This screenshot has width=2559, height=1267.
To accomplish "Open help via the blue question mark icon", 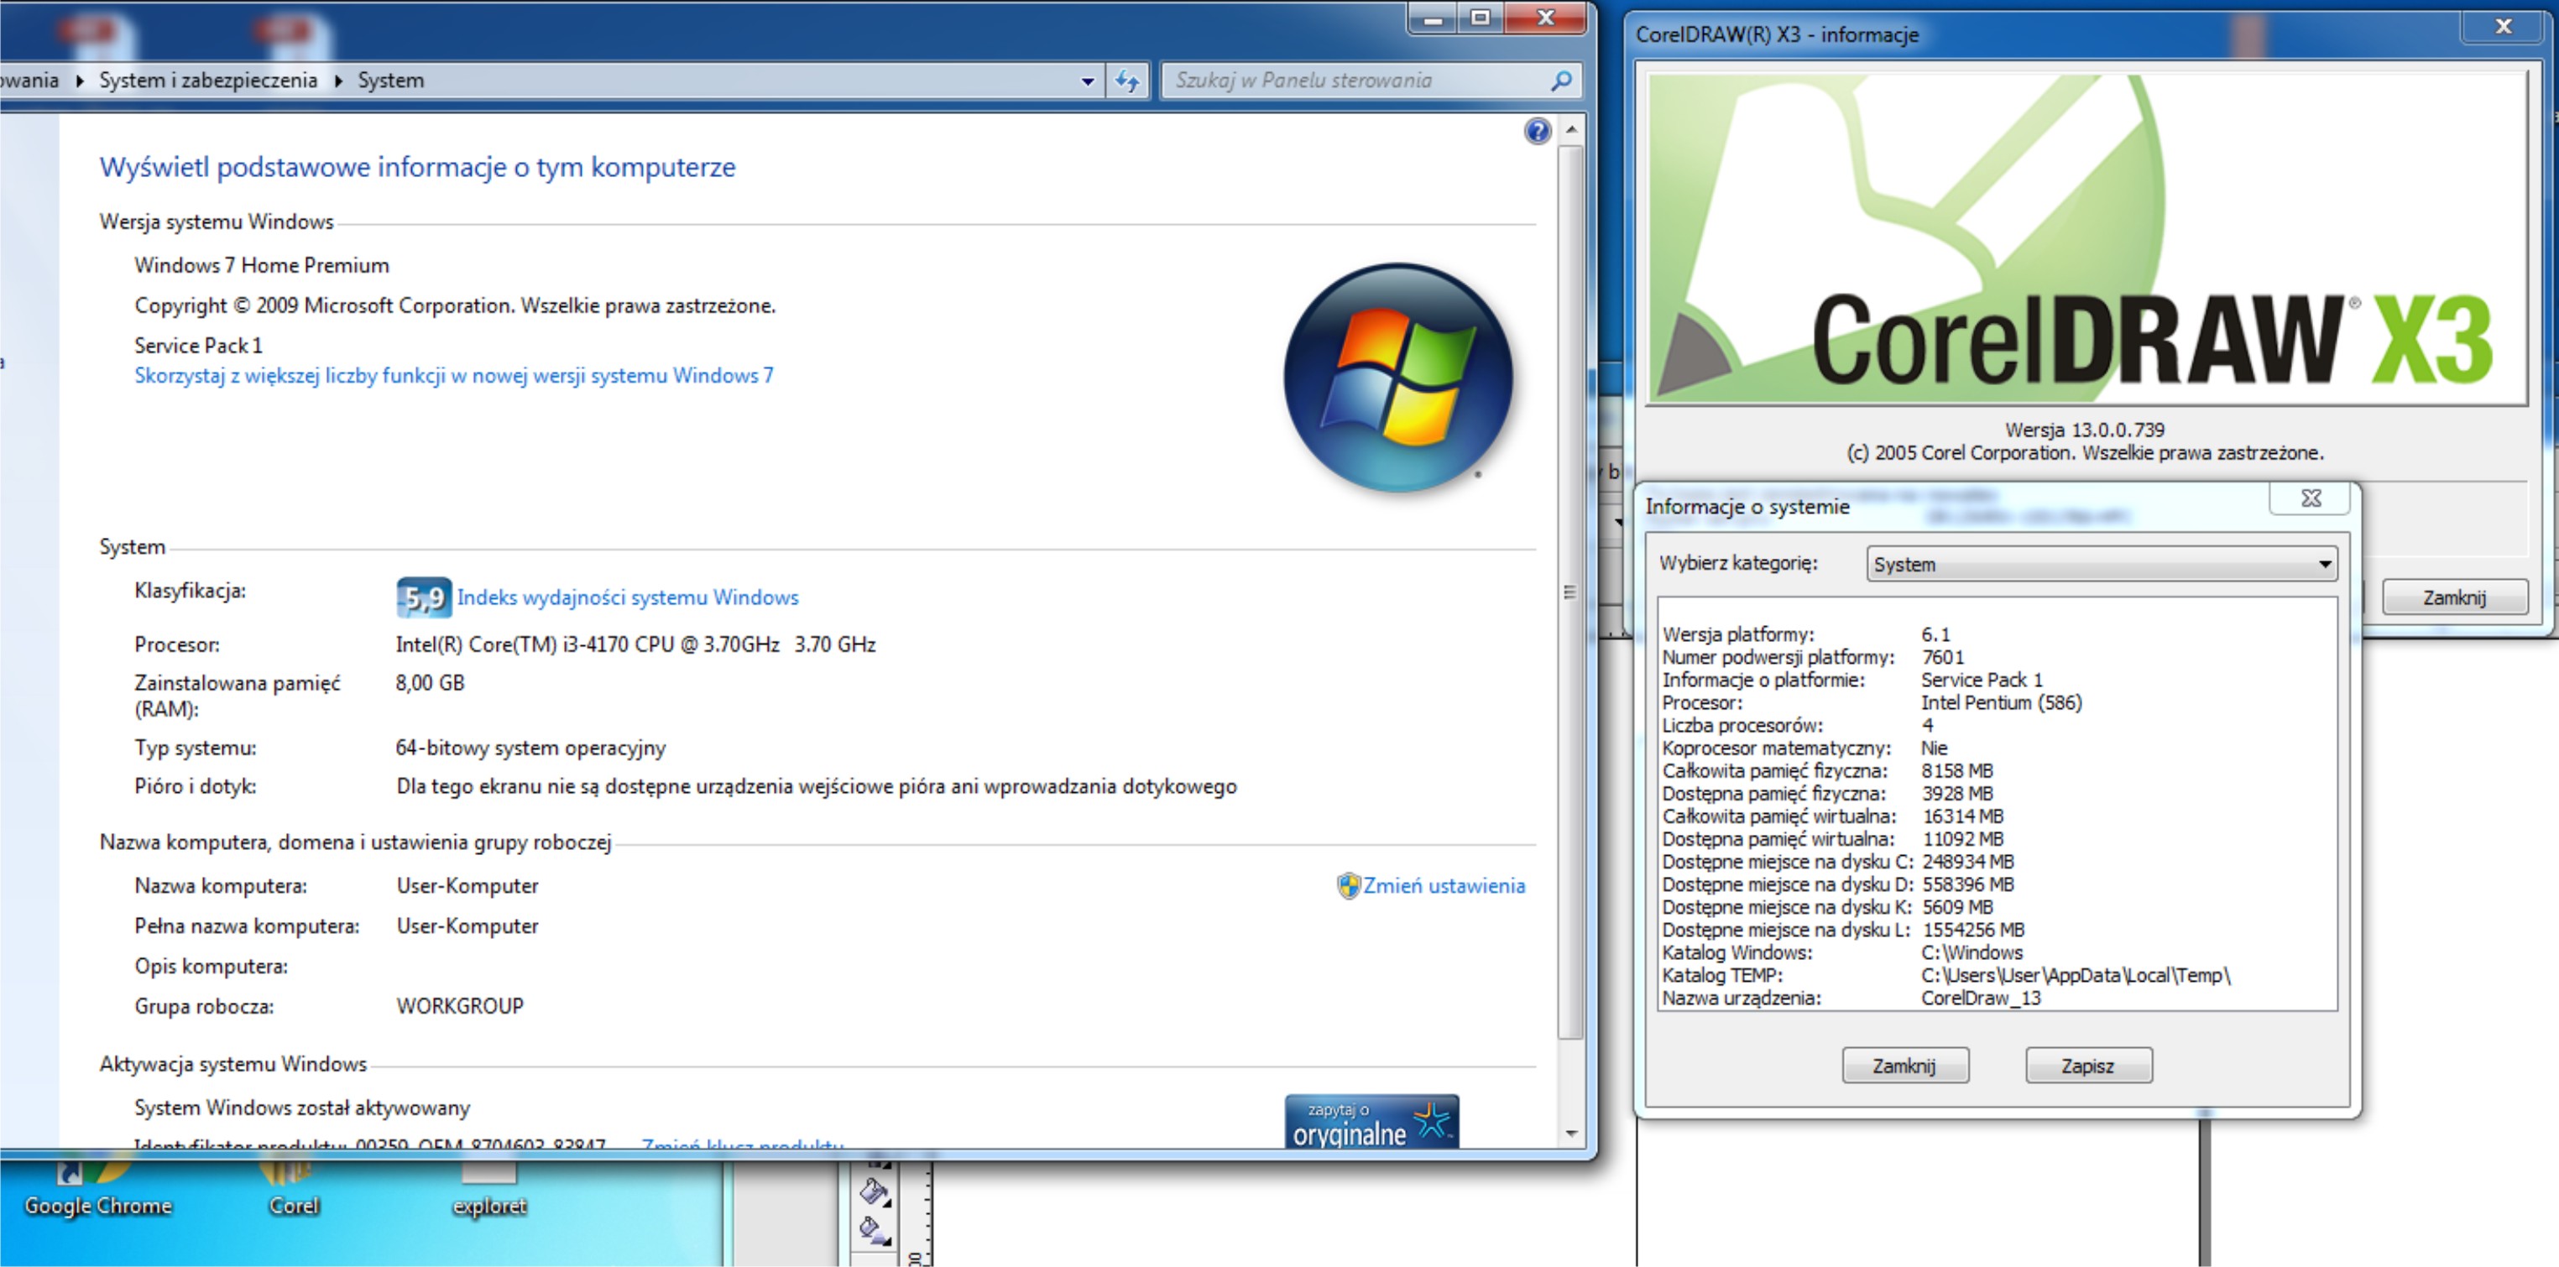I will point(1537,131).
